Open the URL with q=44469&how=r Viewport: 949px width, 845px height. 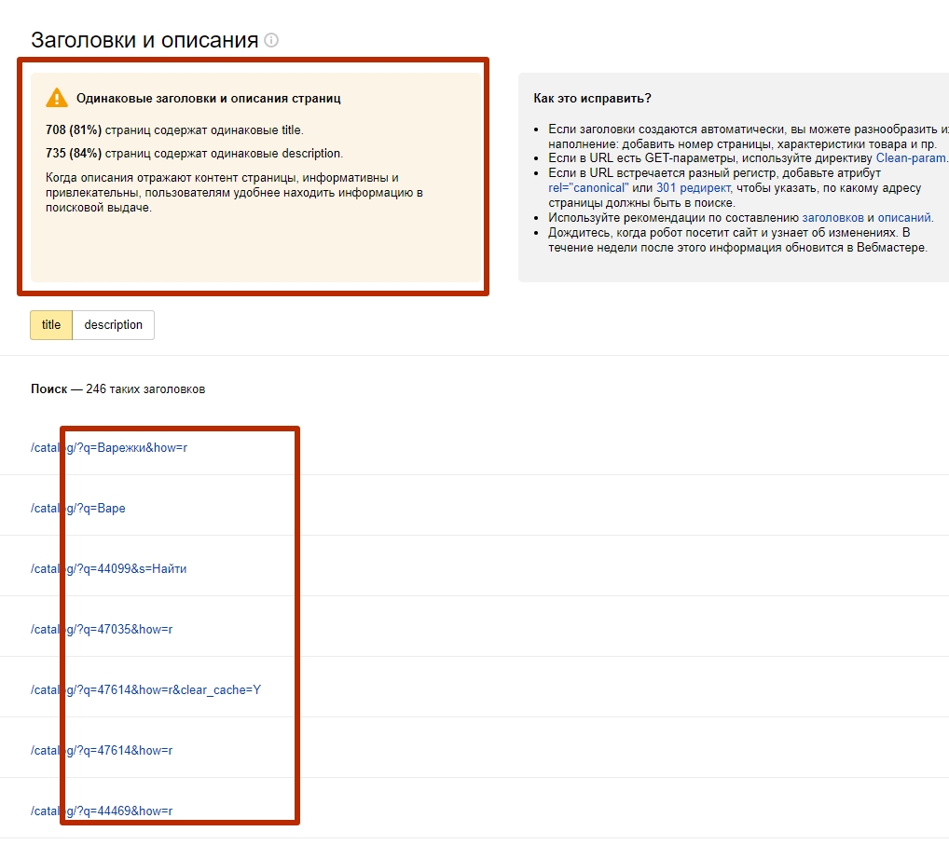102,811
